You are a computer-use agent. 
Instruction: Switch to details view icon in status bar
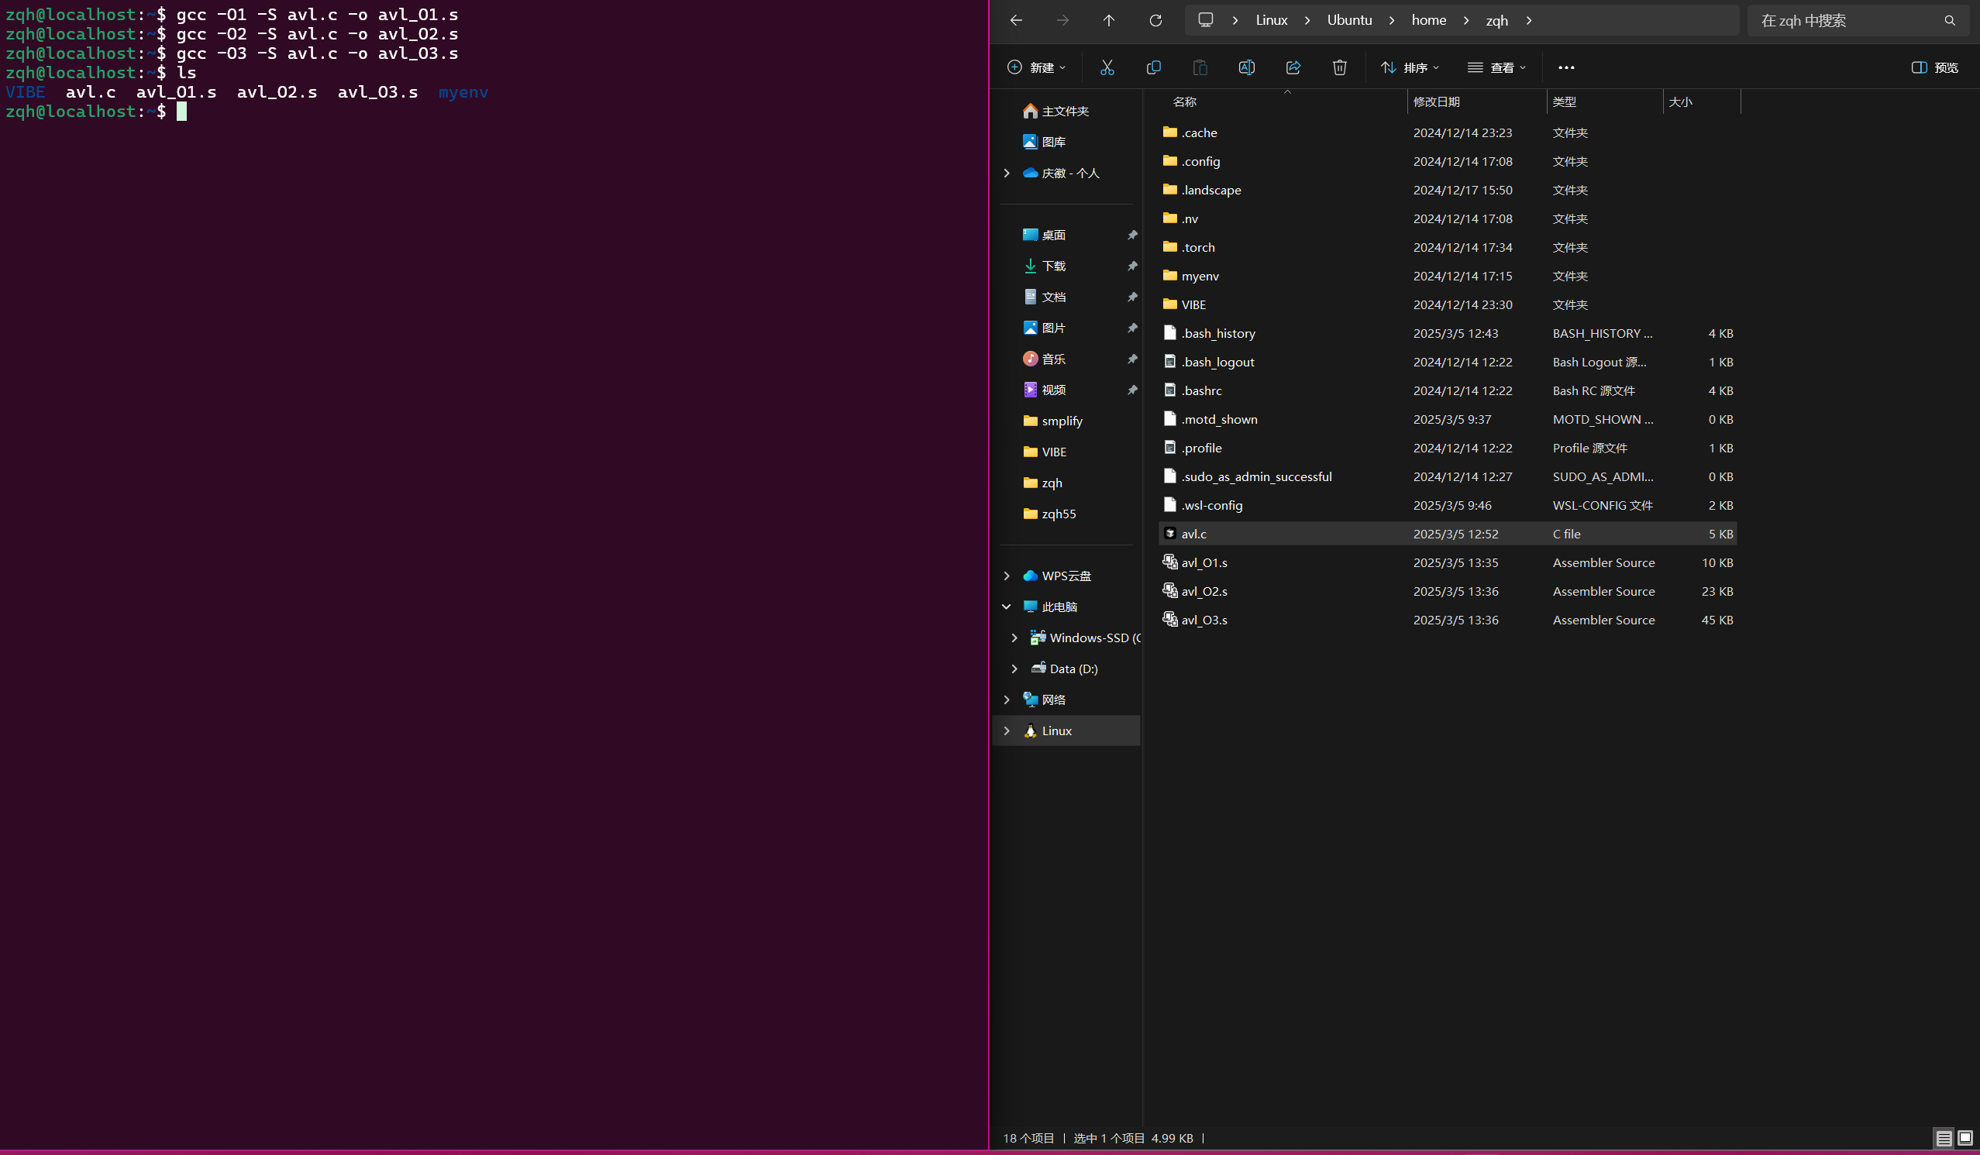(x=1943, y=1138)
